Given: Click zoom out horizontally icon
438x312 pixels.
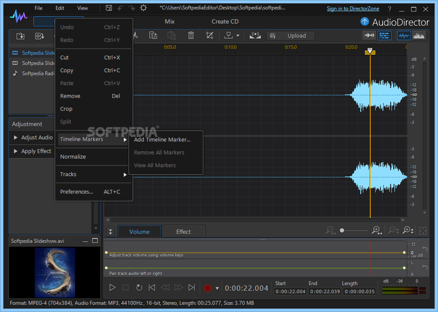Looking at the screenshot, I should [331, 231].
